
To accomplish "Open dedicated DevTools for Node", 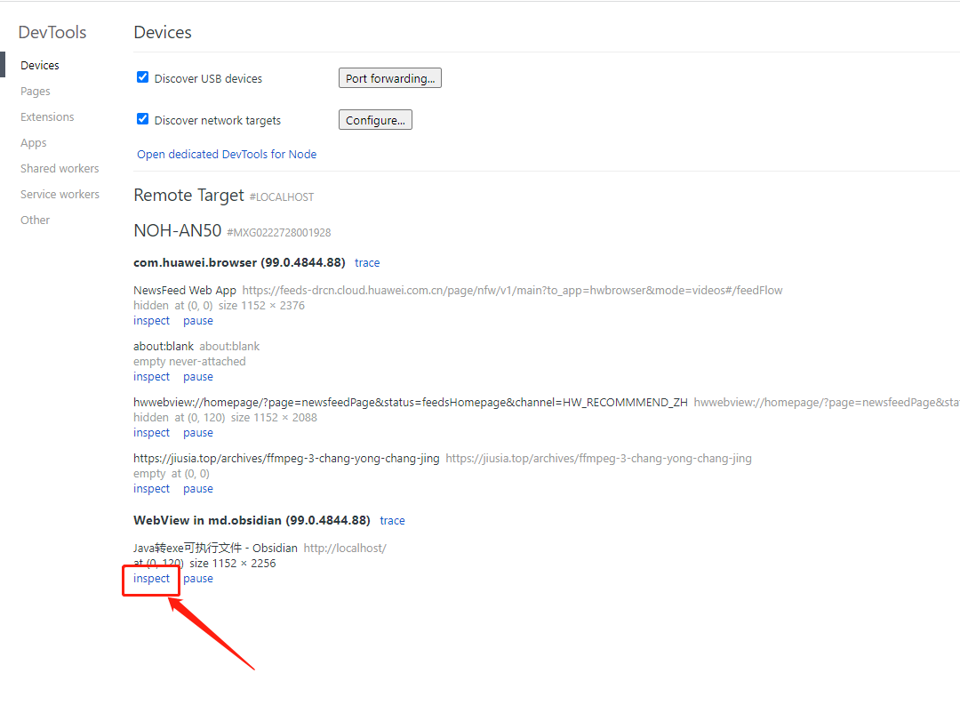I will [x=227, y=154].
